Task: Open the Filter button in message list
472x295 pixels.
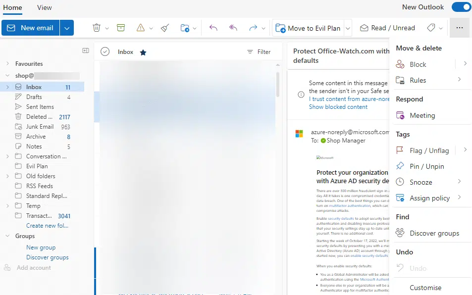Action: [x=259, y=52]
